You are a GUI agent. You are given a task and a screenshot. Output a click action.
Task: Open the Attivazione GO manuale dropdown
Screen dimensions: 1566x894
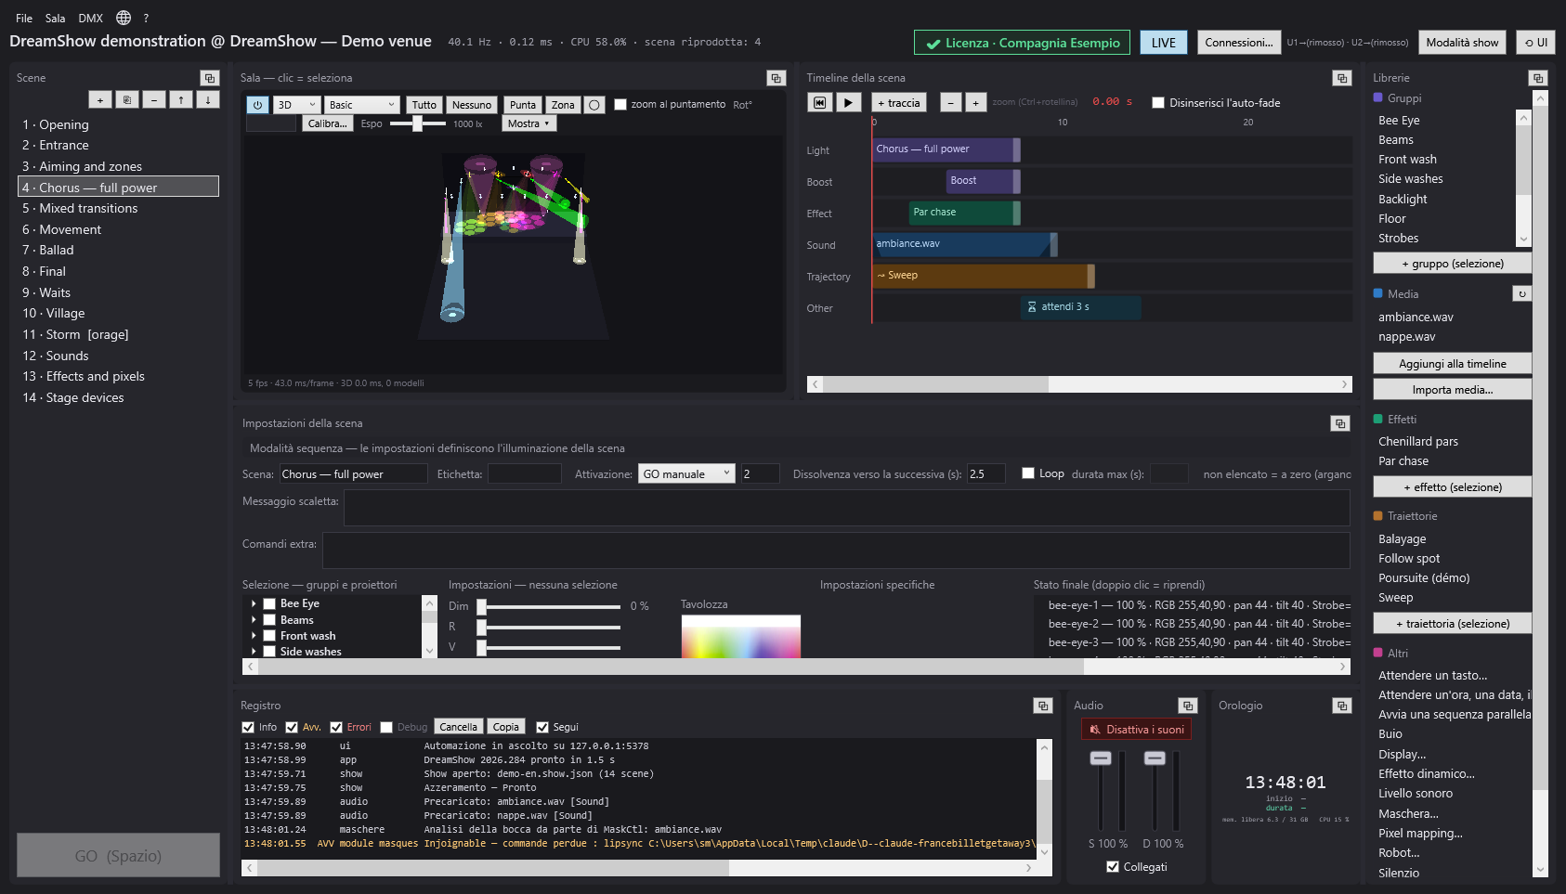(686, 473)
